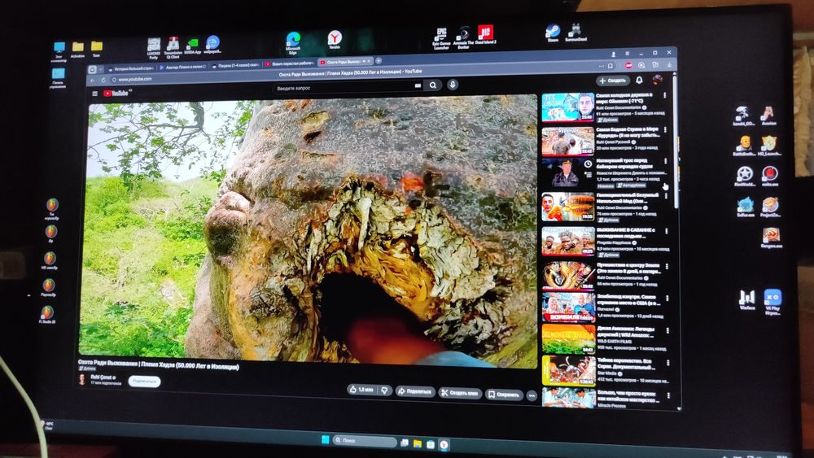Start voice search with the microphone icon
Image resolution: width=814 pixels, height=458 pixels.
[x=453, y=84]
